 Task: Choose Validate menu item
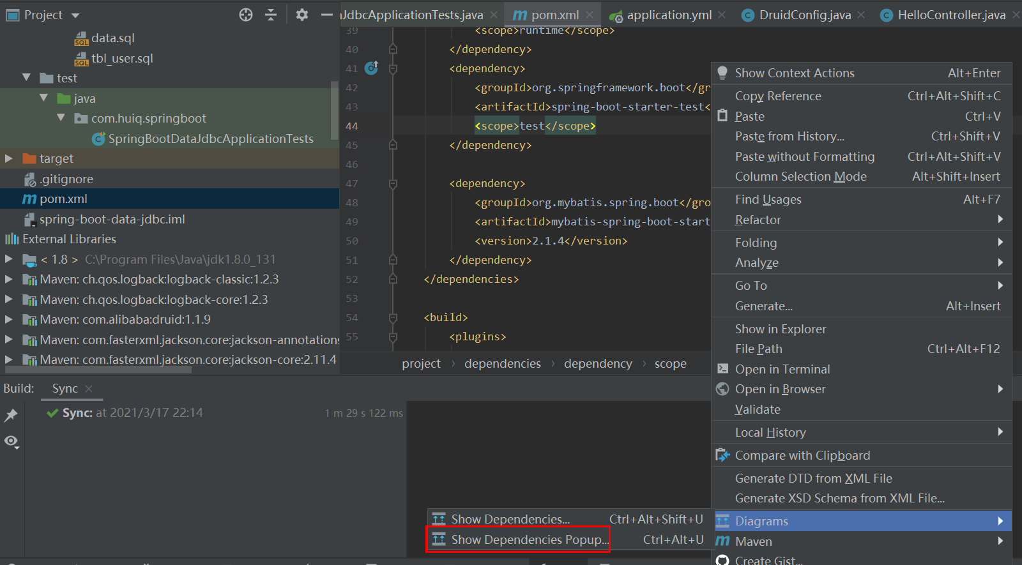pyautogui.click(x=862, y=410)
